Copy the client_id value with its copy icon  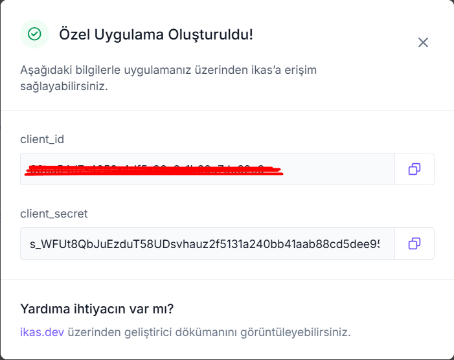(x=414, y=169)
